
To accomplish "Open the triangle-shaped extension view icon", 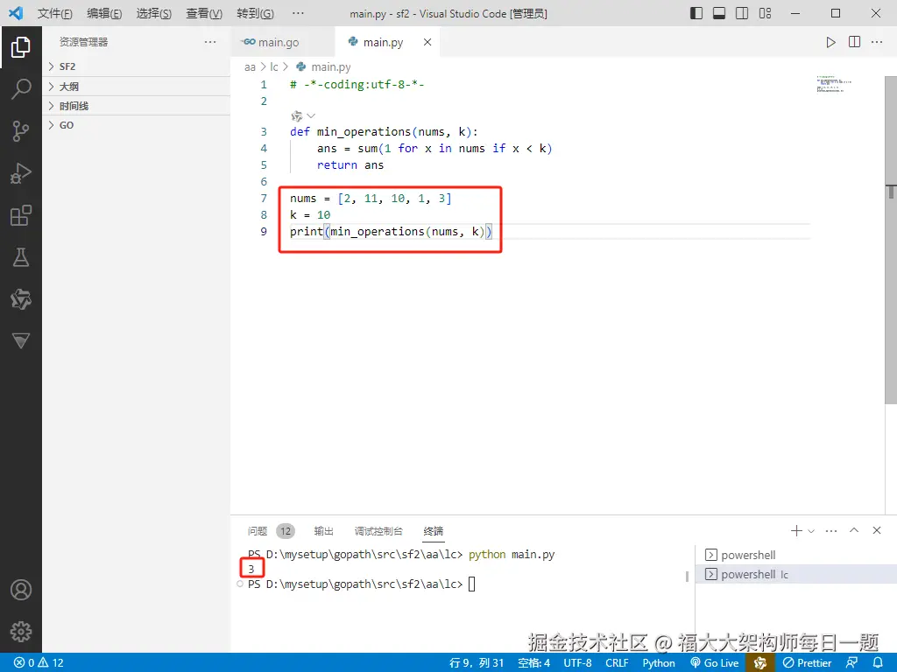I will (x=21, y=341).
